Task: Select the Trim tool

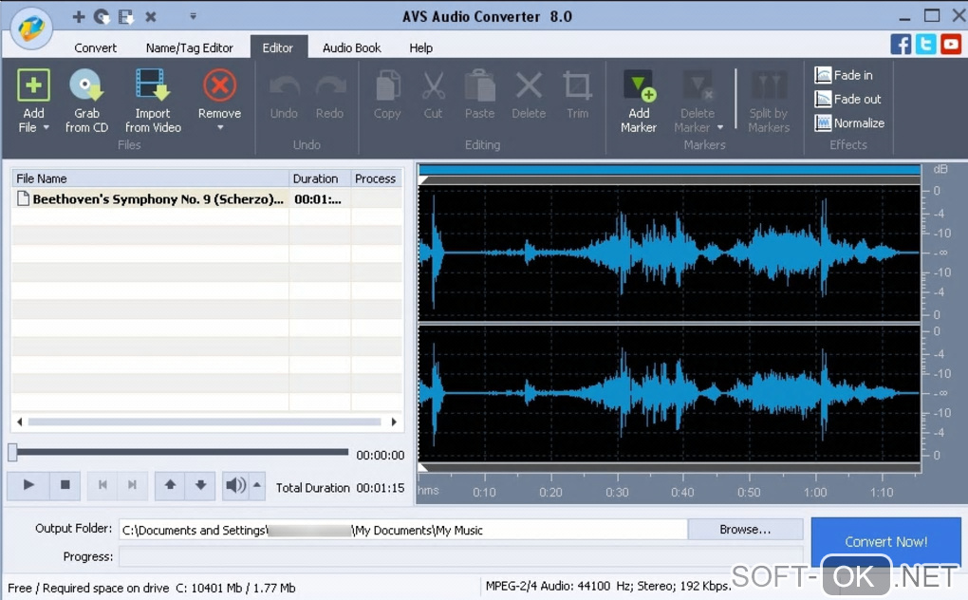Action: tap(578, 95)
